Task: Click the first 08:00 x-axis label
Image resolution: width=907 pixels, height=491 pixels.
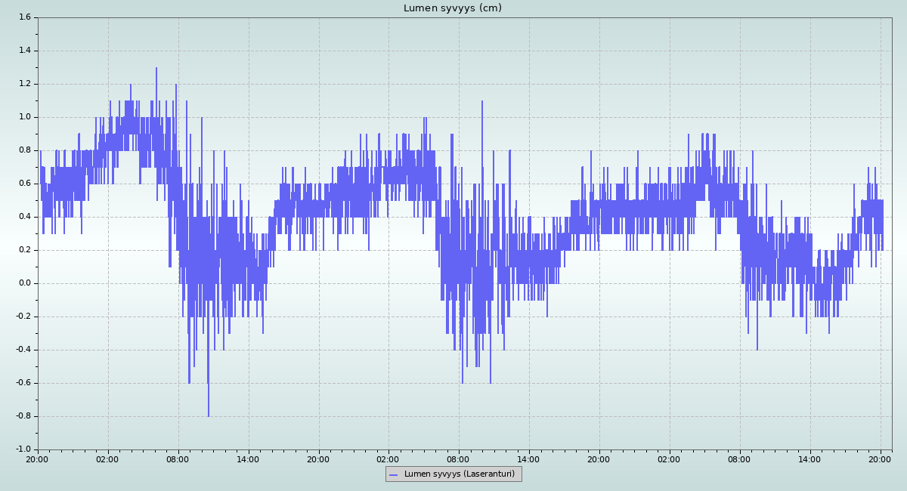Action: coord(178,459)
